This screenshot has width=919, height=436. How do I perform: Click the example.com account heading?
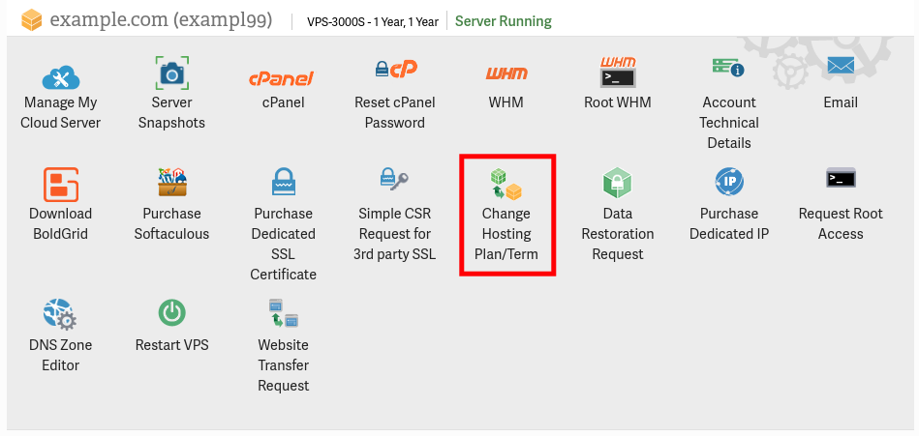coord(161,19)
